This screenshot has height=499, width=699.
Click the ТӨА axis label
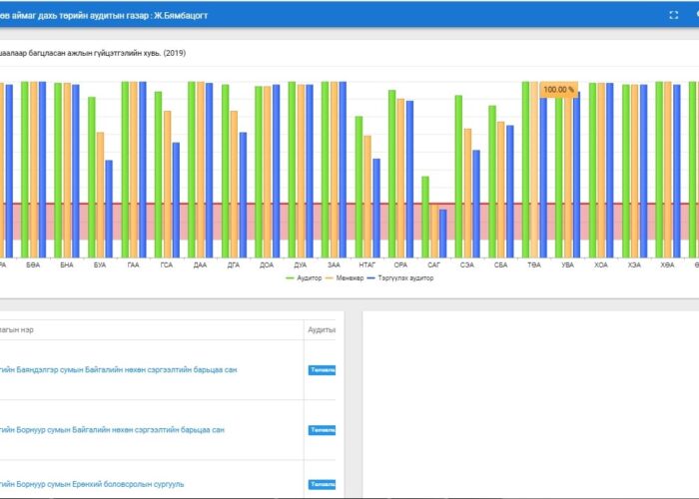534,265
